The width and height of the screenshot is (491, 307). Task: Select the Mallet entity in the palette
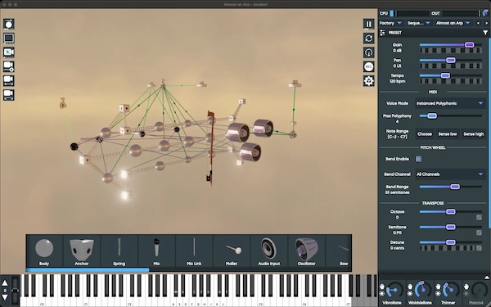tap(232, 251)
